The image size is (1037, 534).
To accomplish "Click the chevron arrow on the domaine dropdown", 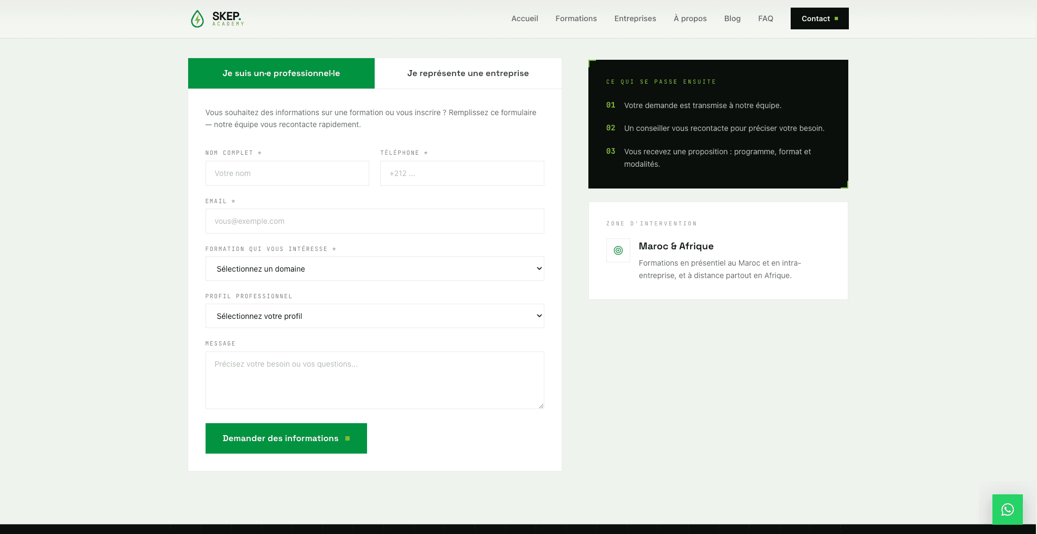I will [x=539, y=268].
